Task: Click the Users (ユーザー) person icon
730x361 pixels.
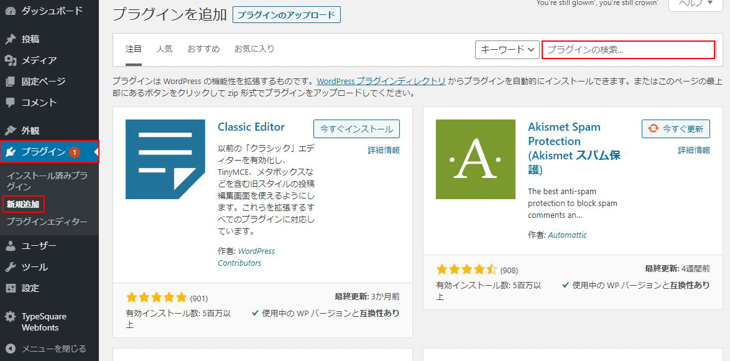Action: coord(11,246)
